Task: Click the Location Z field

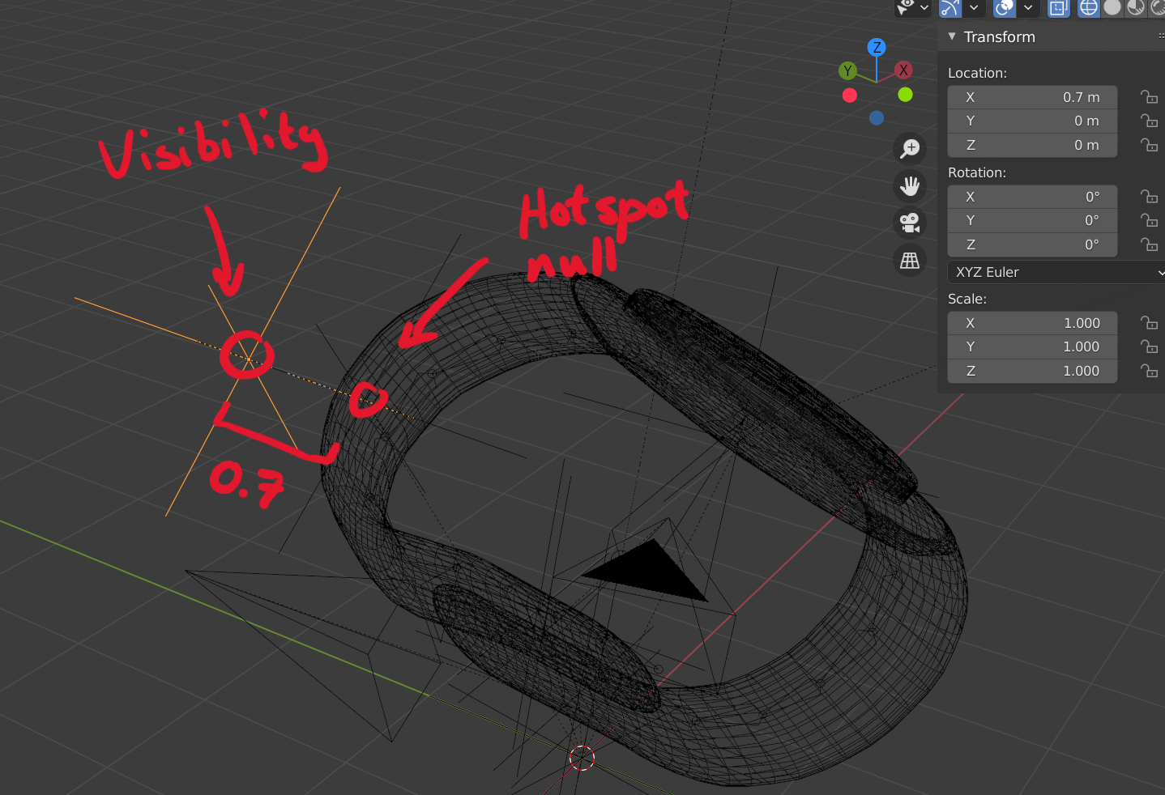Action: coord(1032,145)
